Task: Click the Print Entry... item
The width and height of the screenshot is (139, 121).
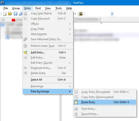Action: tap(105, 109)
